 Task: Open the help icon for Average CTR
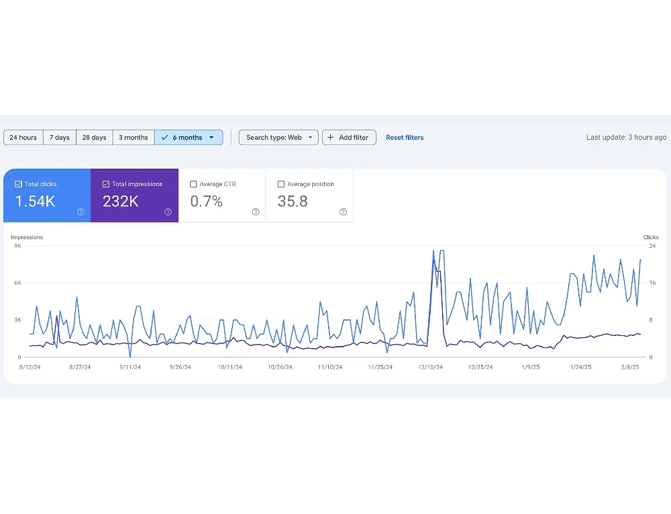(256, 212)
